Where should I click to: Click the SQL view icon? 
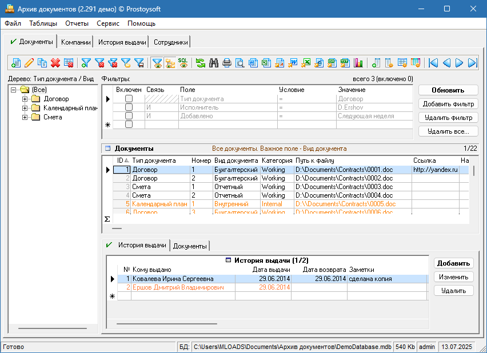183,63
